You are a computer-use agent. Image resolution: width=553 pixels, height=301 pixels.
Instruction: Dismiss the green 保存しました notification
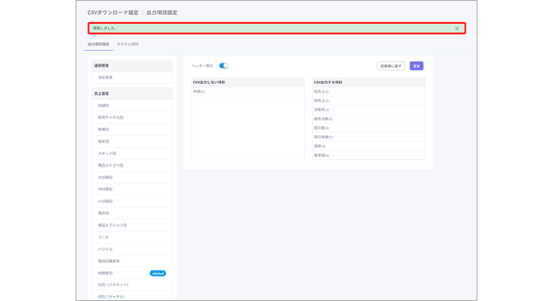click(456, 29)
